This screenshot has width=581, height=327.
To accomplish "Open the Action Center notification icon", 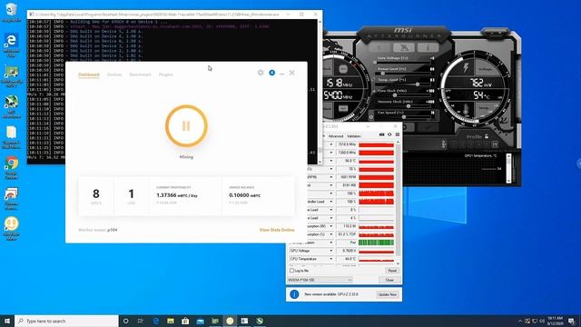I will coord(572,321).
